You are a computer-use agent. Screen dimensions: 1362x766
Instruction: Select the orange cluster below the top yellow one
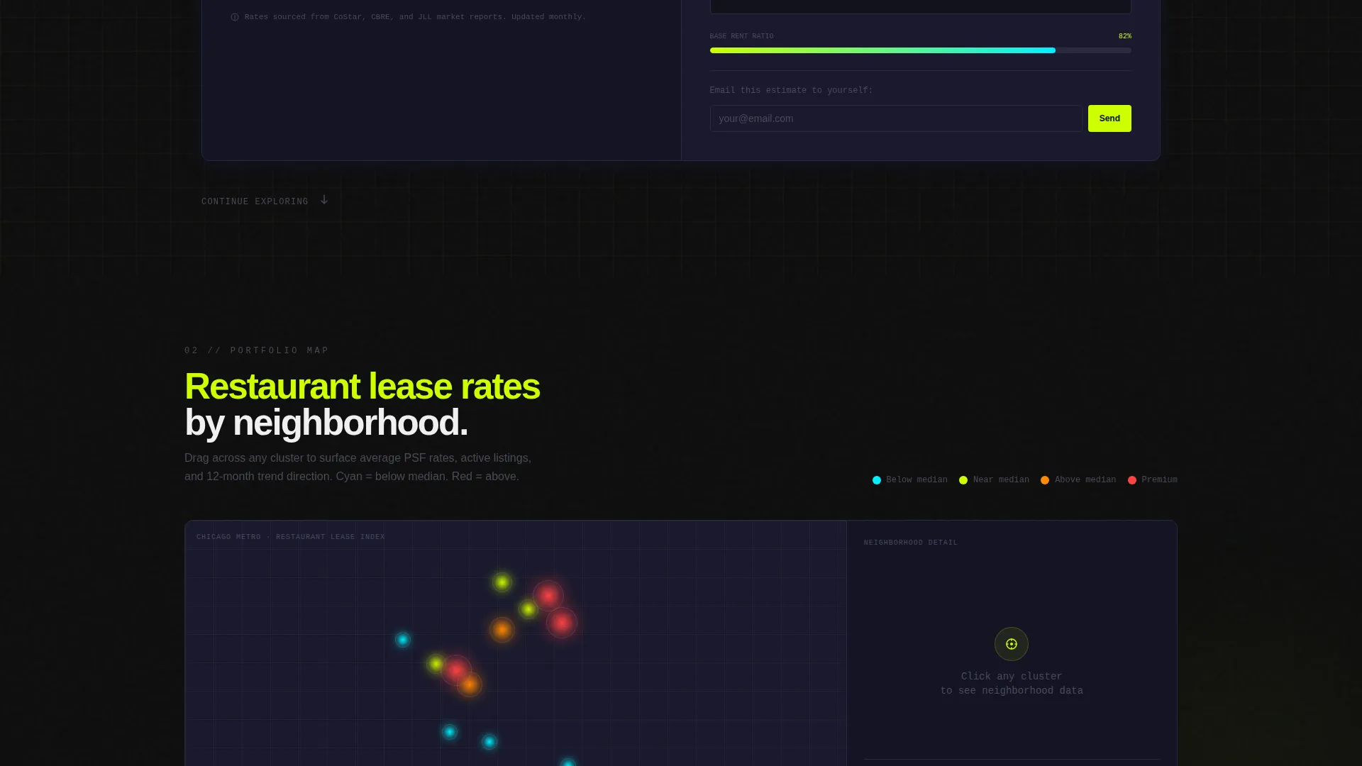pos(502,629)
